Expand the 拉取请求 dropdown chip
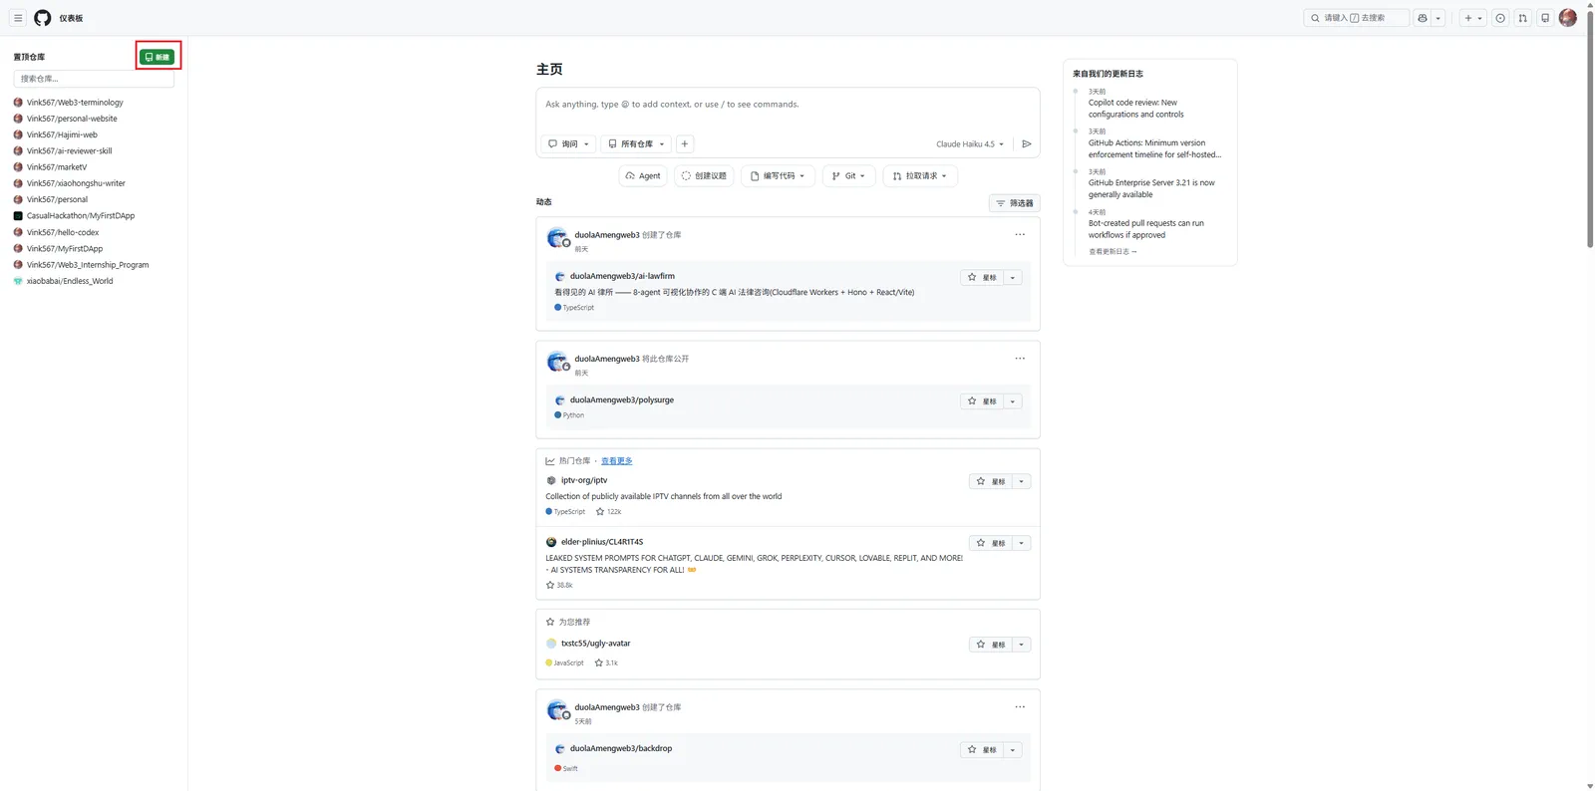This screenshot has width=1595, height=791. tap(920, 176)
